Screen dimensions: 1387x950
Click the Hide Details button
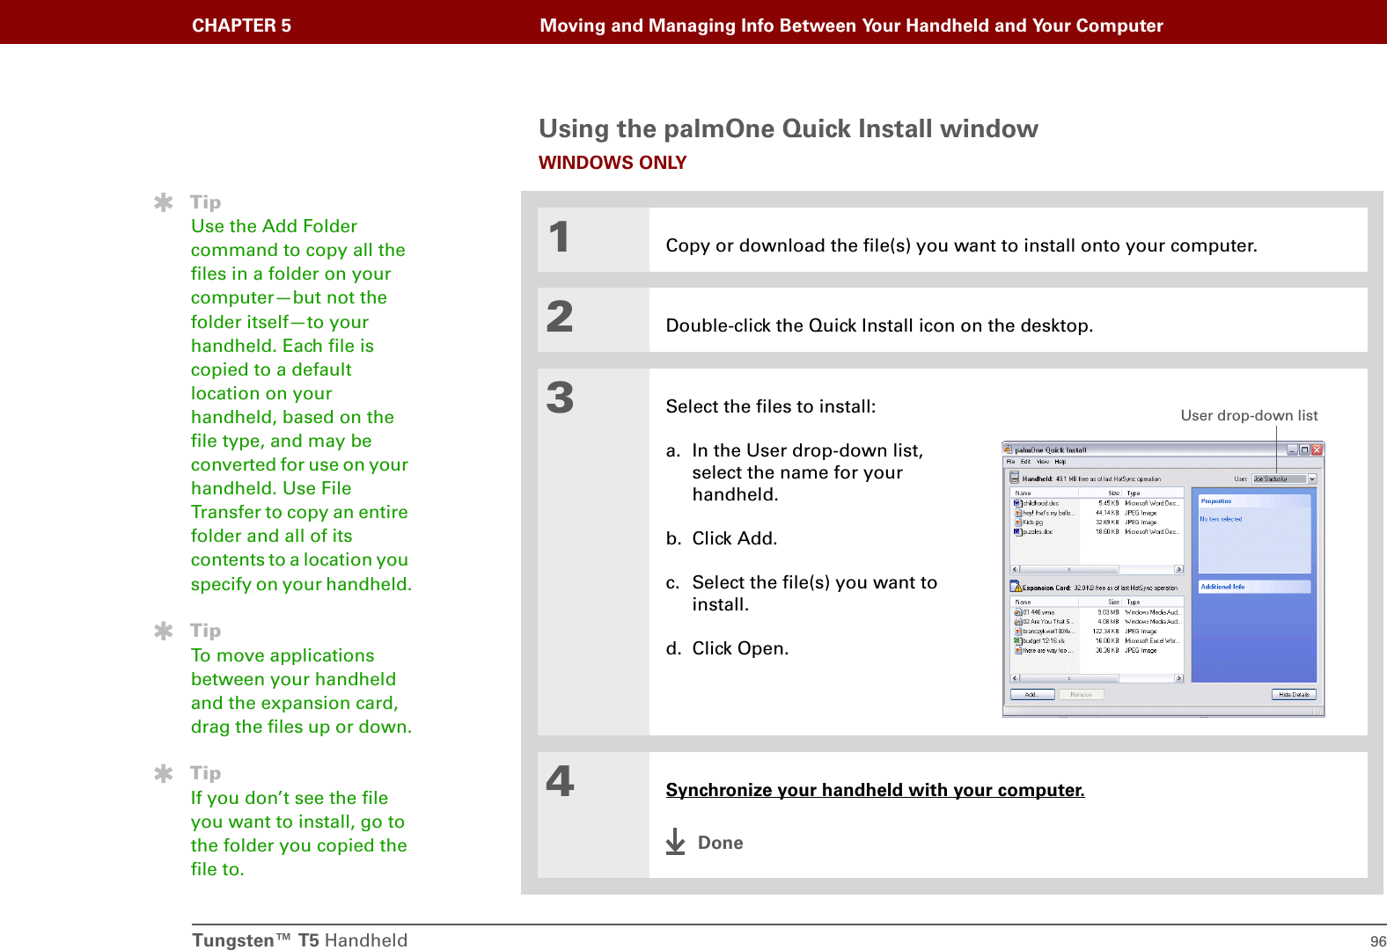1294,694
